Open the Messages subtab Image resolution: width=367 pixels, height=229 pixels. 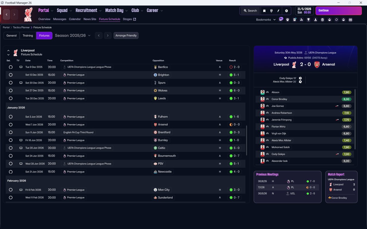[x=60, y=19]
